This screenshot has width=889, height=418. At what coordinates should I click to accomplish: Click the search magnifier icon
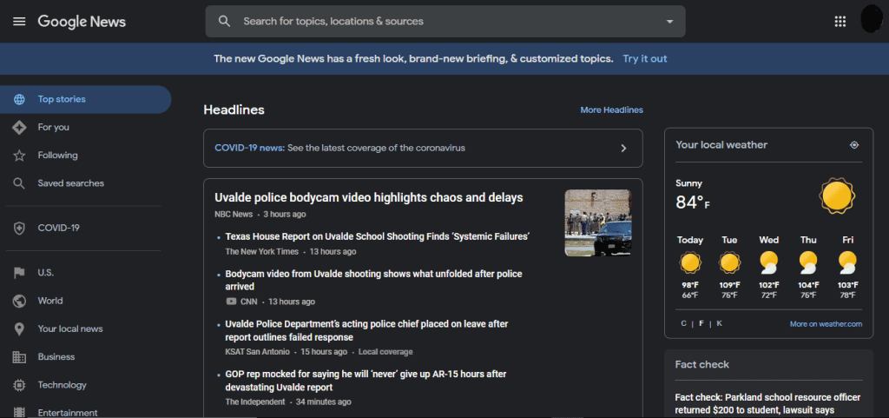tap(225, 22)
